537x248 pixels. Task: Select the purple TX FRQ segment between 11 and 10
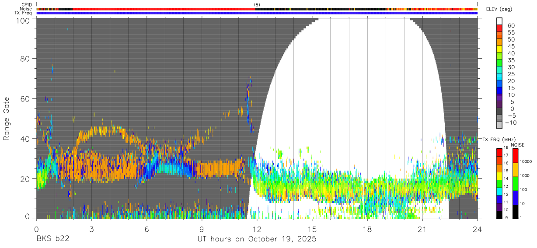coord(499,207)
